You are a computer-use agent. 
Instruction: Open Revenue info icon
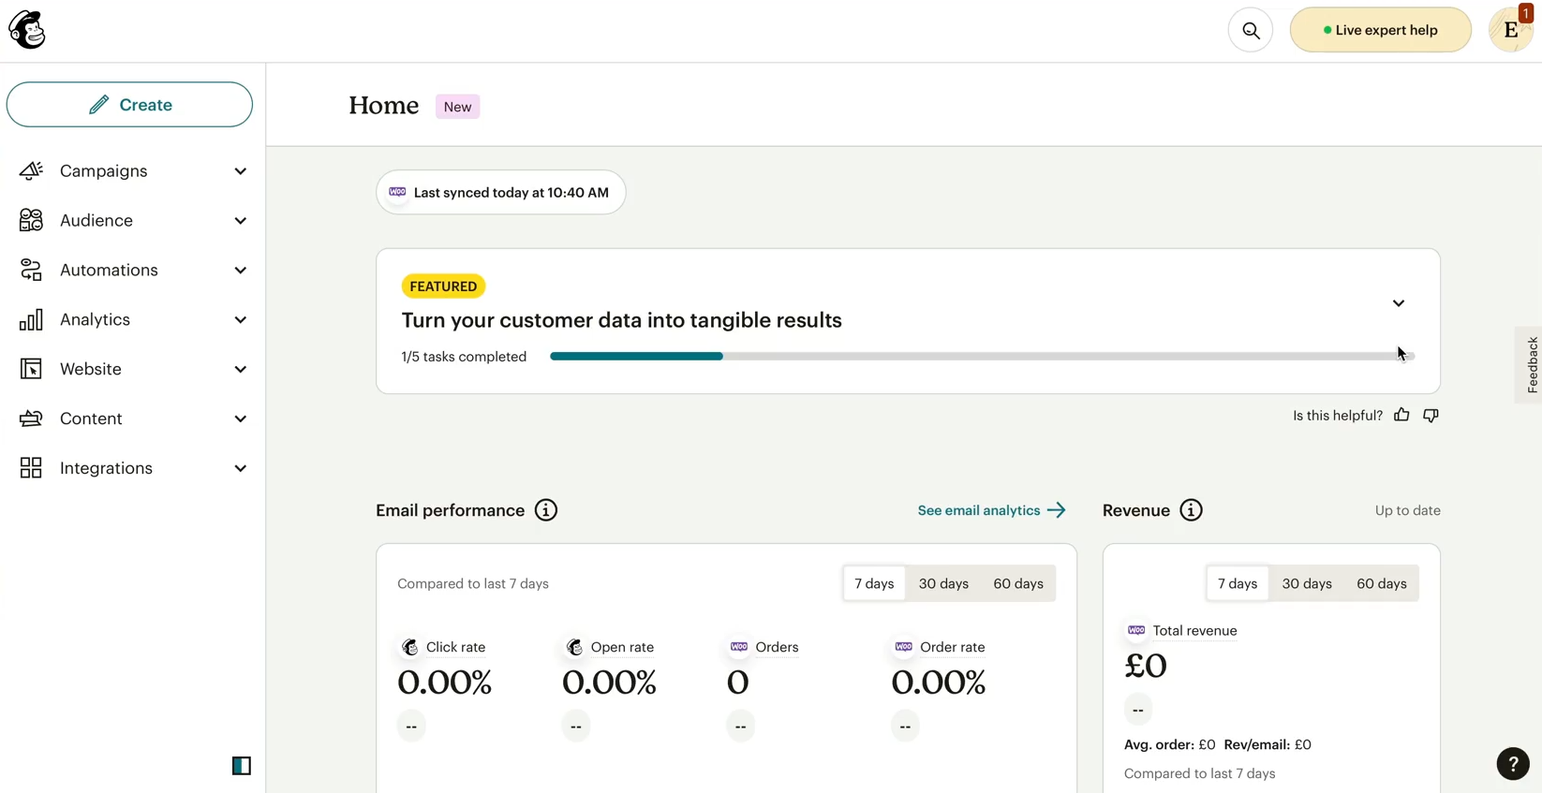click(1191, 510)
